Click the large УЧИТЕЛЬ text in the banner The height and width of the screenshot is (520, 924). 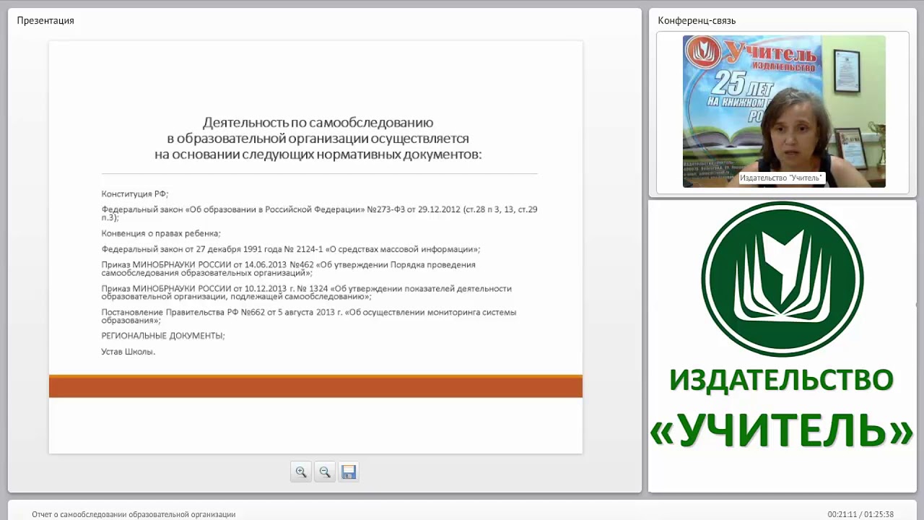(782, 431)
